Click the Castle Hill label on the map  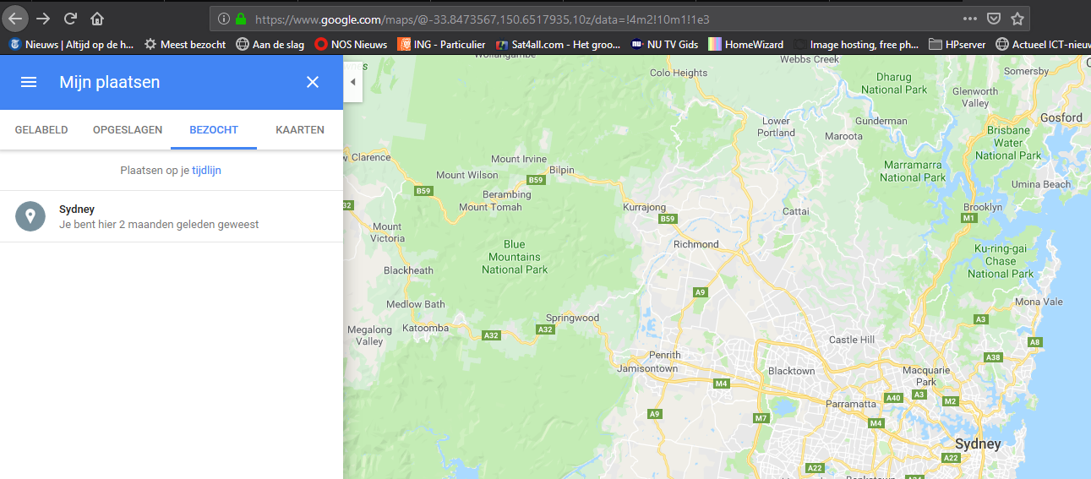point(851,340)
